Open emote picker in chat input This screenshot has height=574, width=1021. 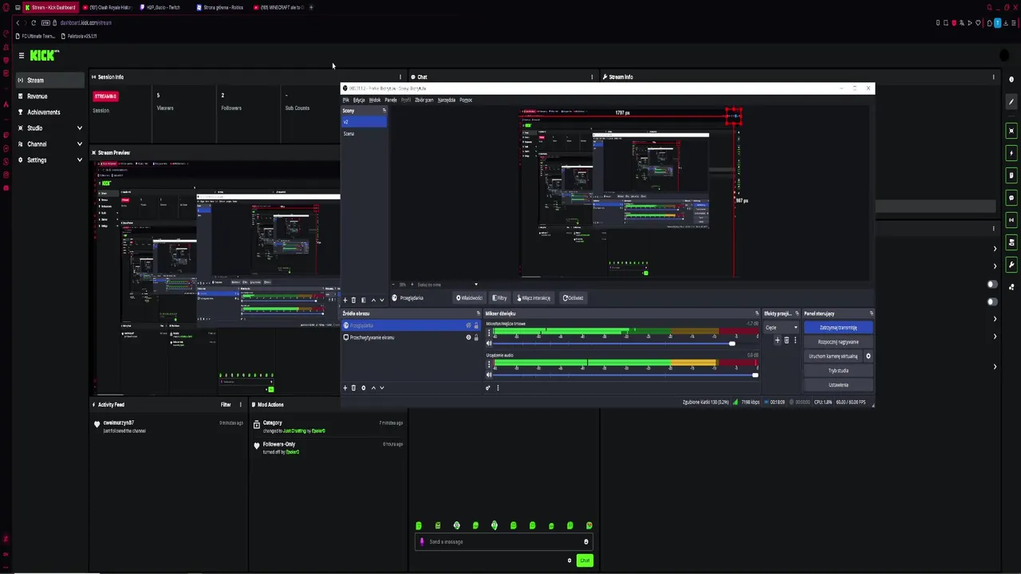click(585, 541)
